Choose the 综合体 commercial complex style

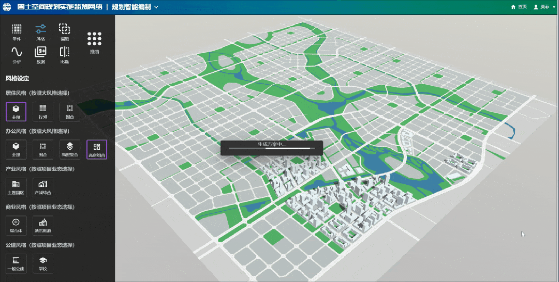click(16, 225)
